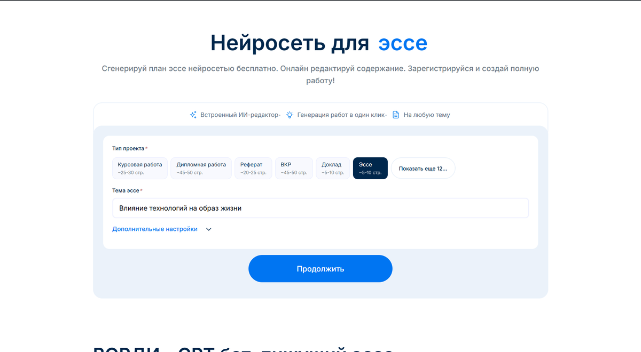Image resolution: width=641 pixels, height=352 pixels.
Task: Click the Генерация работ в один клик label
Action: 340,114
